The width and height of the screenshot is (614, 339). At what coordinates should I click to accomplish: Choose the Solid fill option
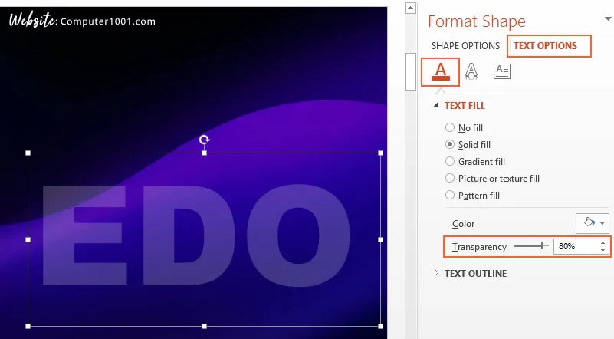450,145
